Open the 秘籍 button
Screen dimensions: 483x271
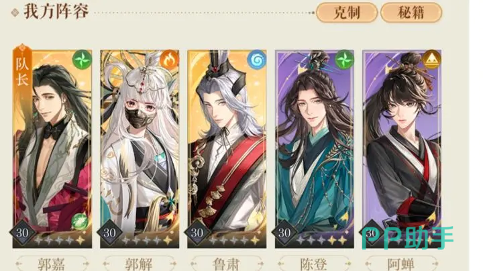tap(411, 13)
